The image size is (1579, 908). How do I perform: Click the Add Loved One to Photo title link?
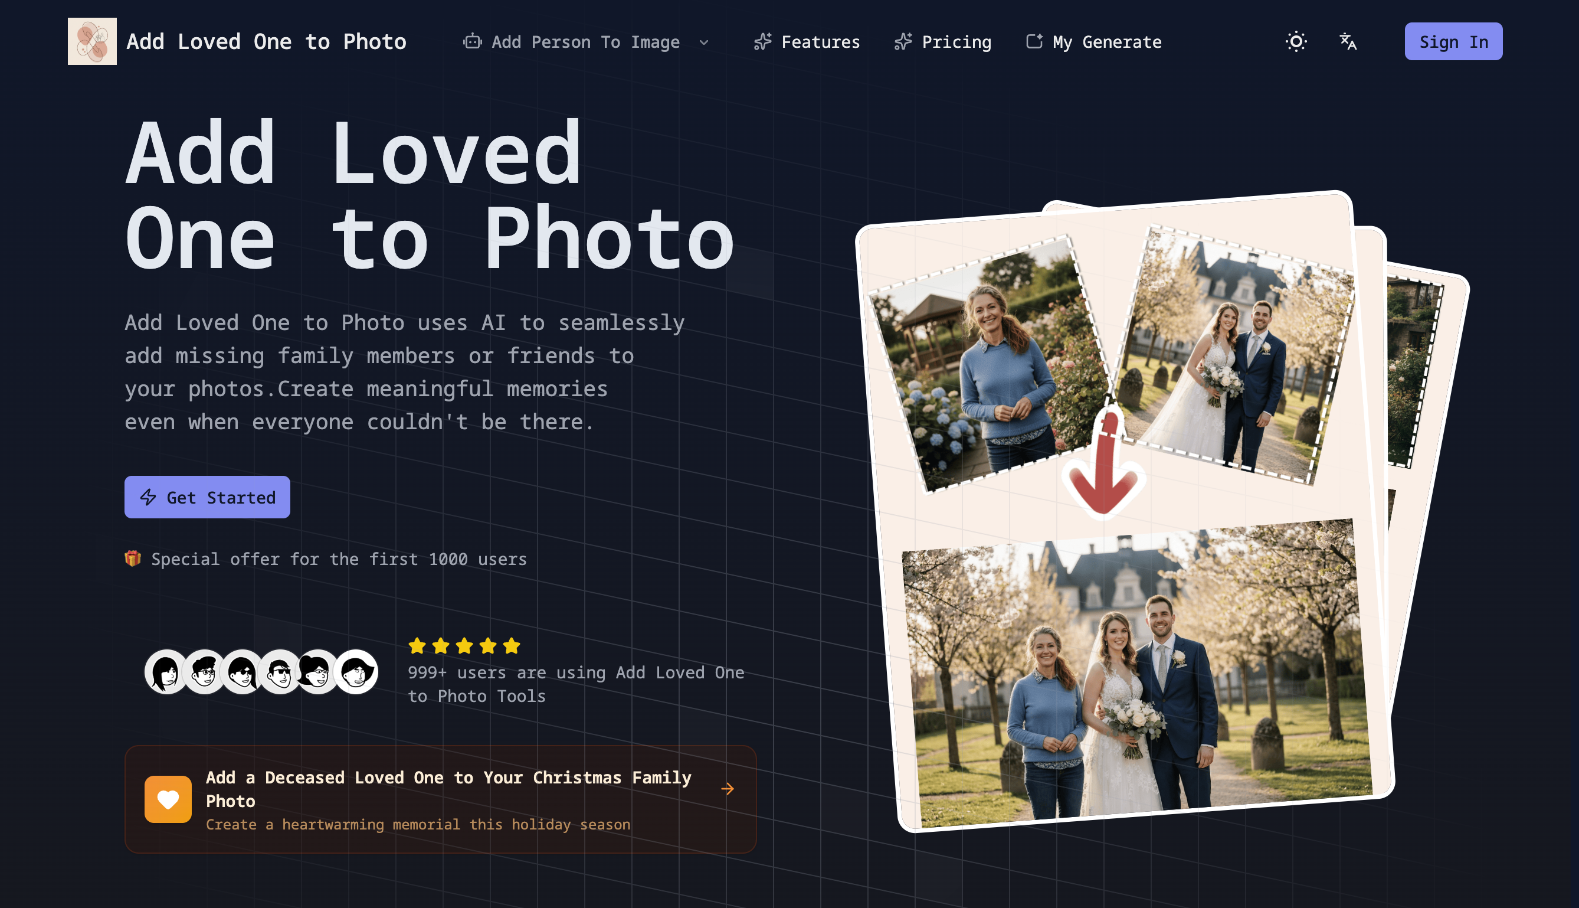tap(266, 42)
